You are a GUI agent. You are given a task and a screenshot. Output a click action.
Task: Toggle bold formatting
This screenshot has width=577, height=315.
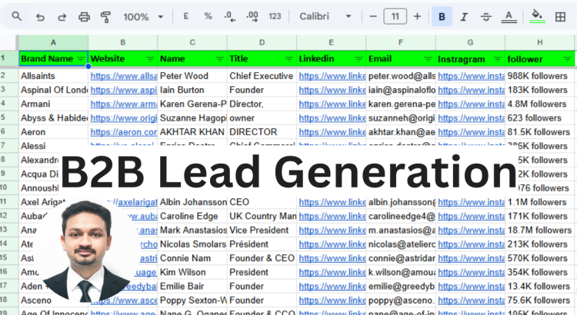coord(442,17)
